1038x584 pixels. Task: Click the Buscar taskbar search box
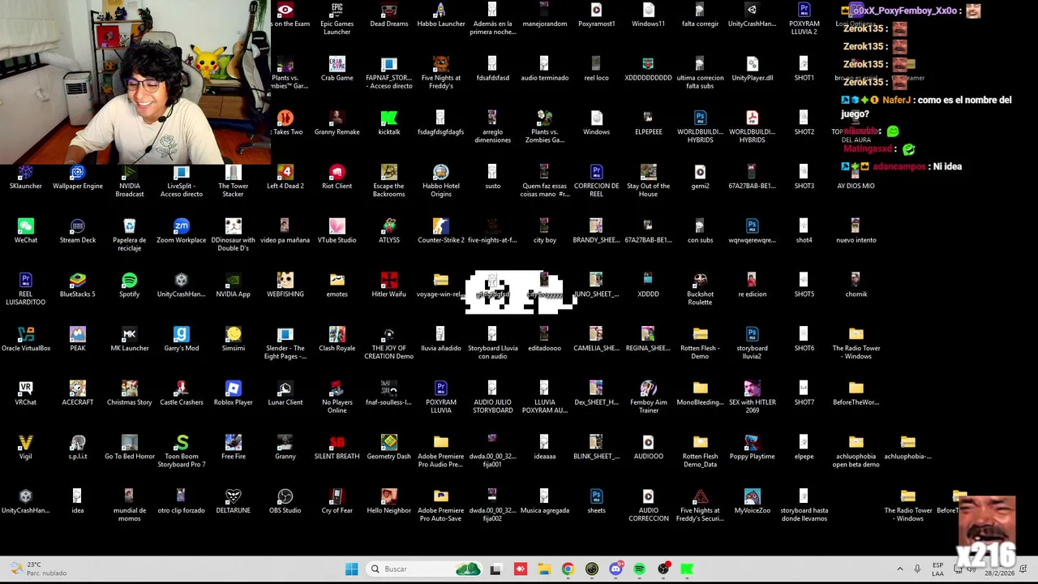coord(424,569)
